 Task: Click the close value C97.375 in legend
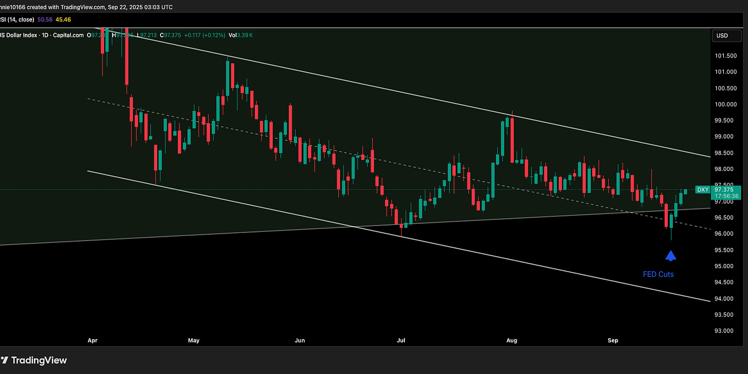pos(170,35)
